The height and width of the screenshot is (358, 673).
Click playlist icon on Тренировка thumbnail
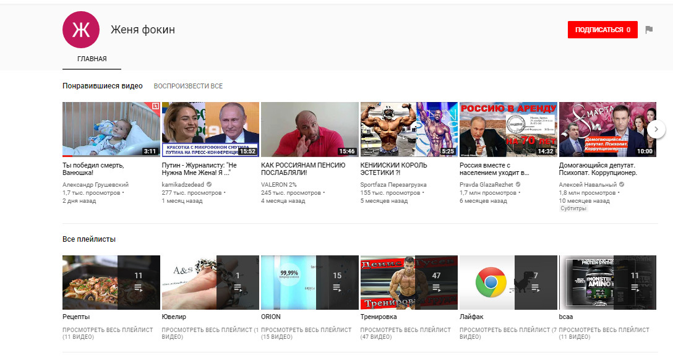pyautogui.click(x=436, y=288)
